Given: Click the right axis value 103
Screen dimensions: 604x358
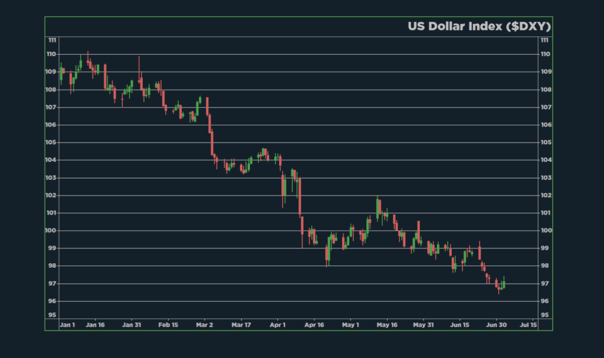Looking at the screenshot, I should (x=546, y=178).
